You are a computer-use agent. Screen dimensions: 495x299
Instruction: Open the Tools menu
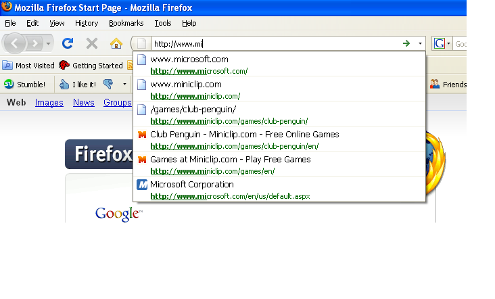162,23
